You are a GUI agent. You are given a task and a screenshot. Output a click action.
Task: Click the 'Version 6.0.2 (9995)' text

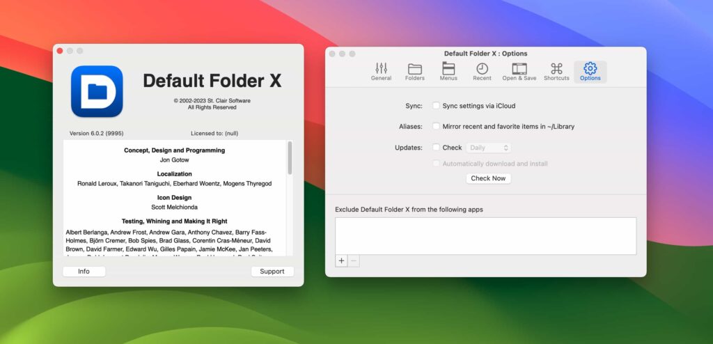coord(96,133)
